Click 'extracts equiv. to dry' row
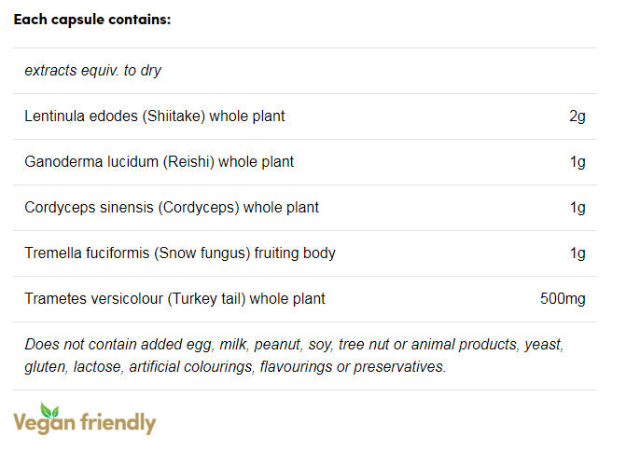Viewport: 626px width, 451px height. tap(93, 71)
